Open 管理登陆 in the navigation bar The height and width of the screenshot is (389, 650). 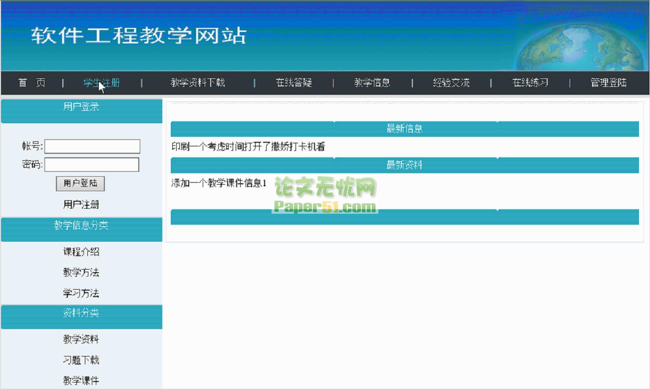click(609, 83)
